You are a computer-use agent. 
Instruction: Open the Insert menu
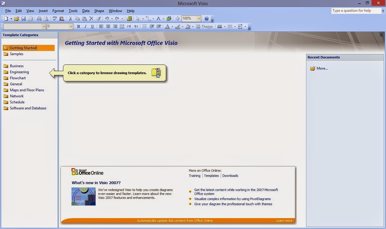click(43, 11)
